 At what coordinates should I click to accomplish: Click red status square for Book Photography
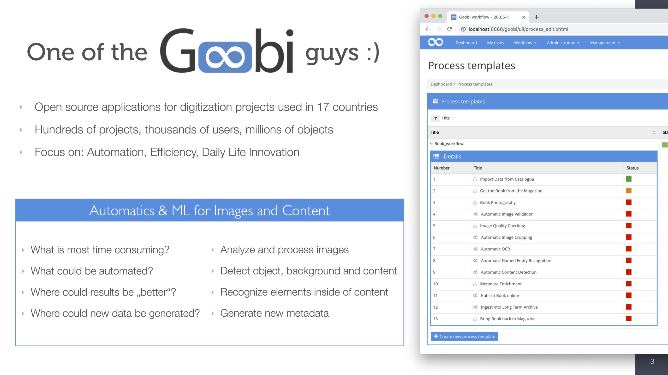click(x=629, y=202)
